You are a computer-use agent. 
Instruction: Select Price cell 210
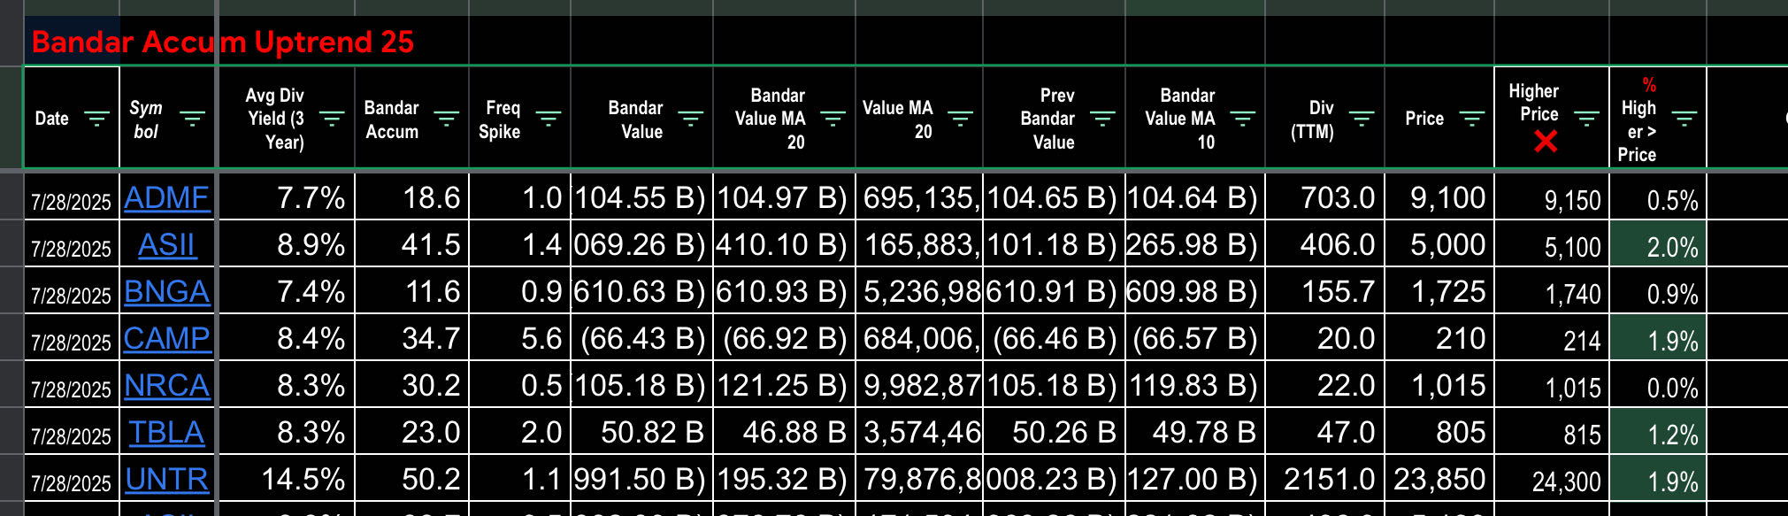1439,338
